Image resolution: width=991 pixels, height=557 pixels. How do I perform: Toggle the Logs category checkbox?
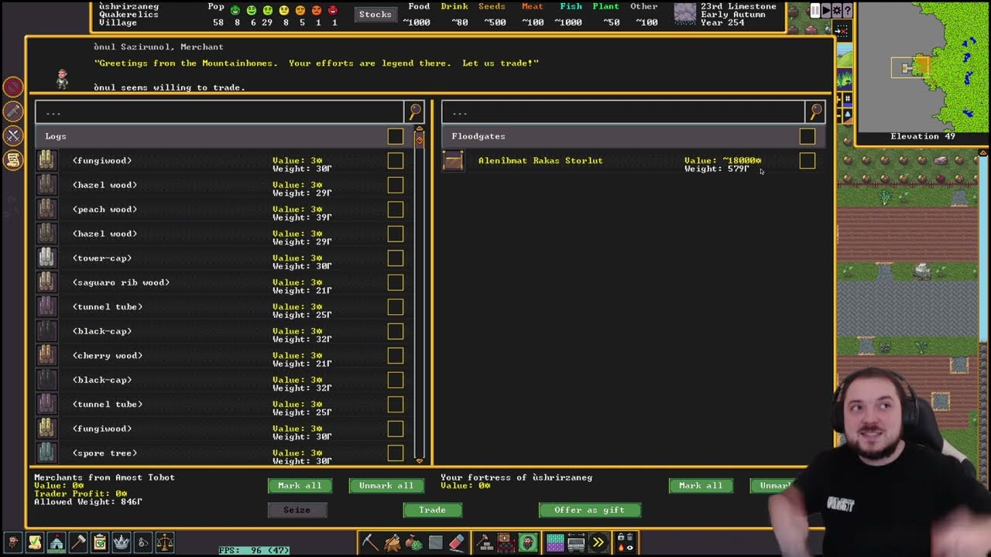(396, 136)
